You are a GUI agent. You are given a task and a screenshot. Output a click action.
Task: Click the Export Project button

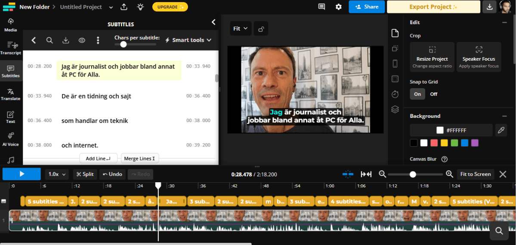[x=433, y=7]
